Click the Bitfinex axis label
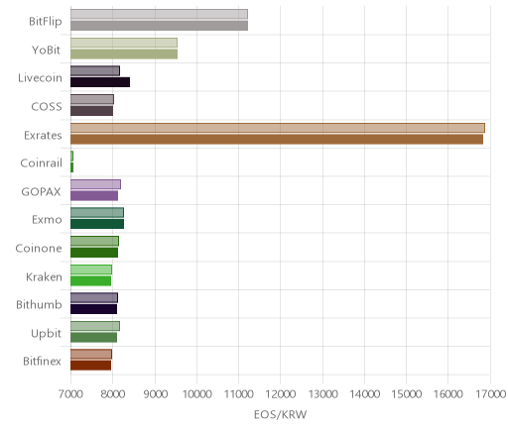Screen dimensions: 508x432 pos(42,362)
